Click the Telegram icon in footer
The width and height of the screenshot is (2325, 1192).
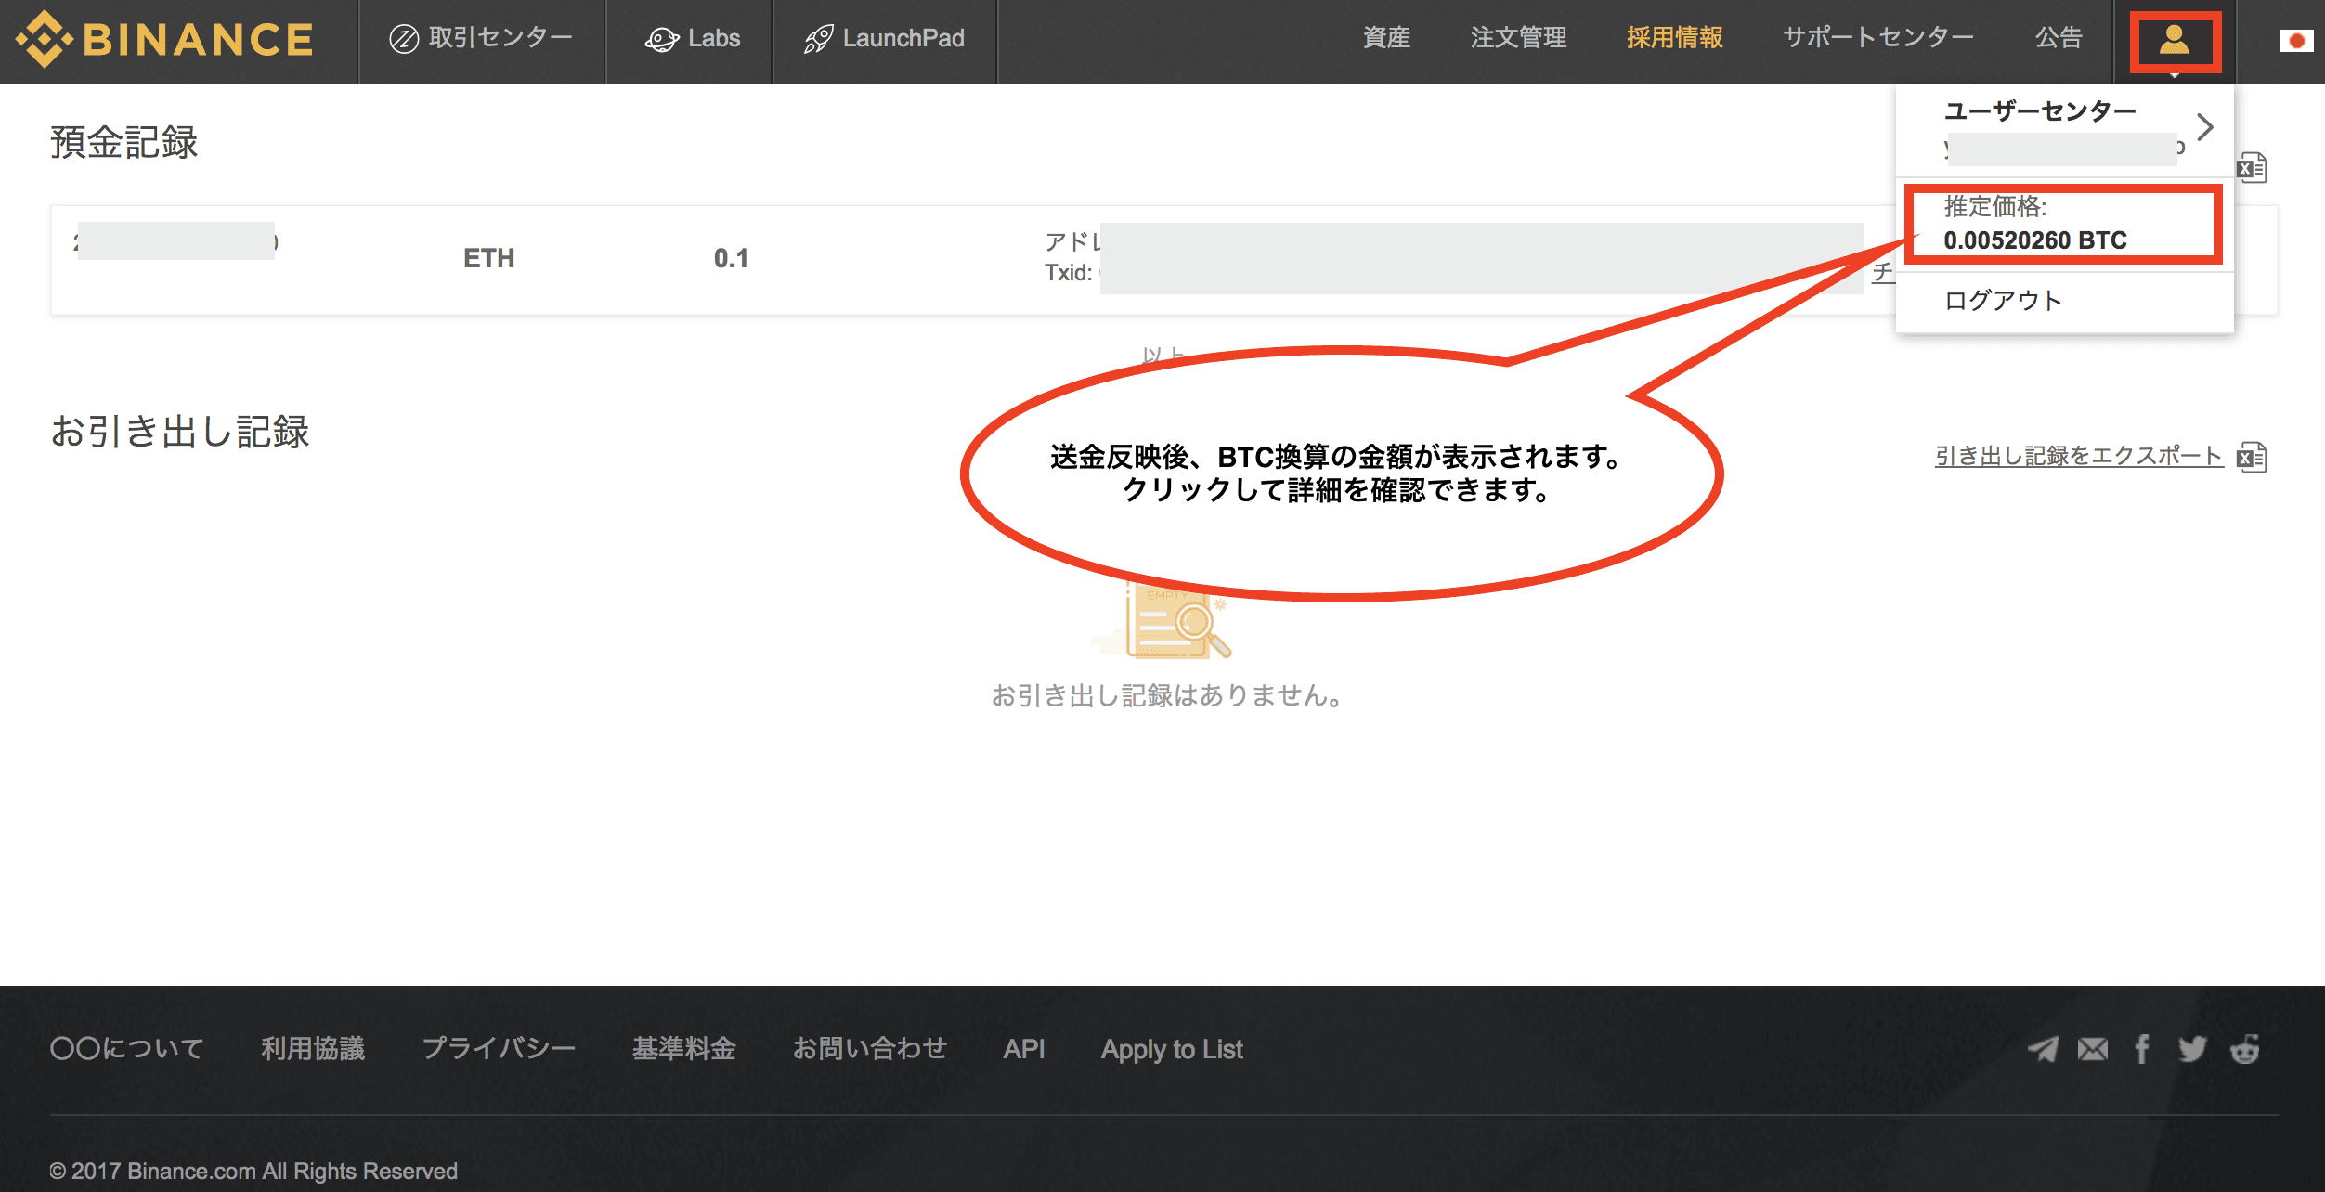[2043, 1049]
